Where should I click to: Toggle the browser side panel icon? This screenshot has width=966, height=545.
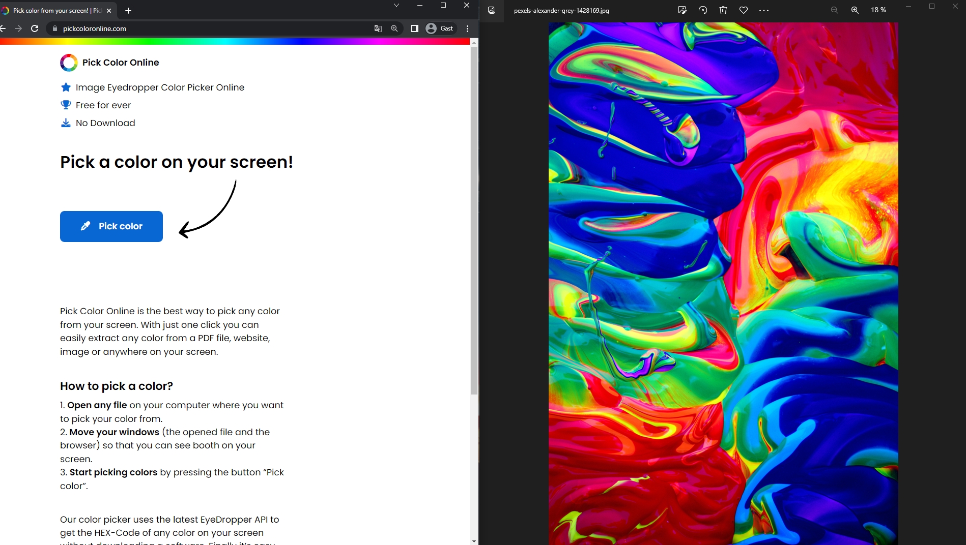[415, 28]
